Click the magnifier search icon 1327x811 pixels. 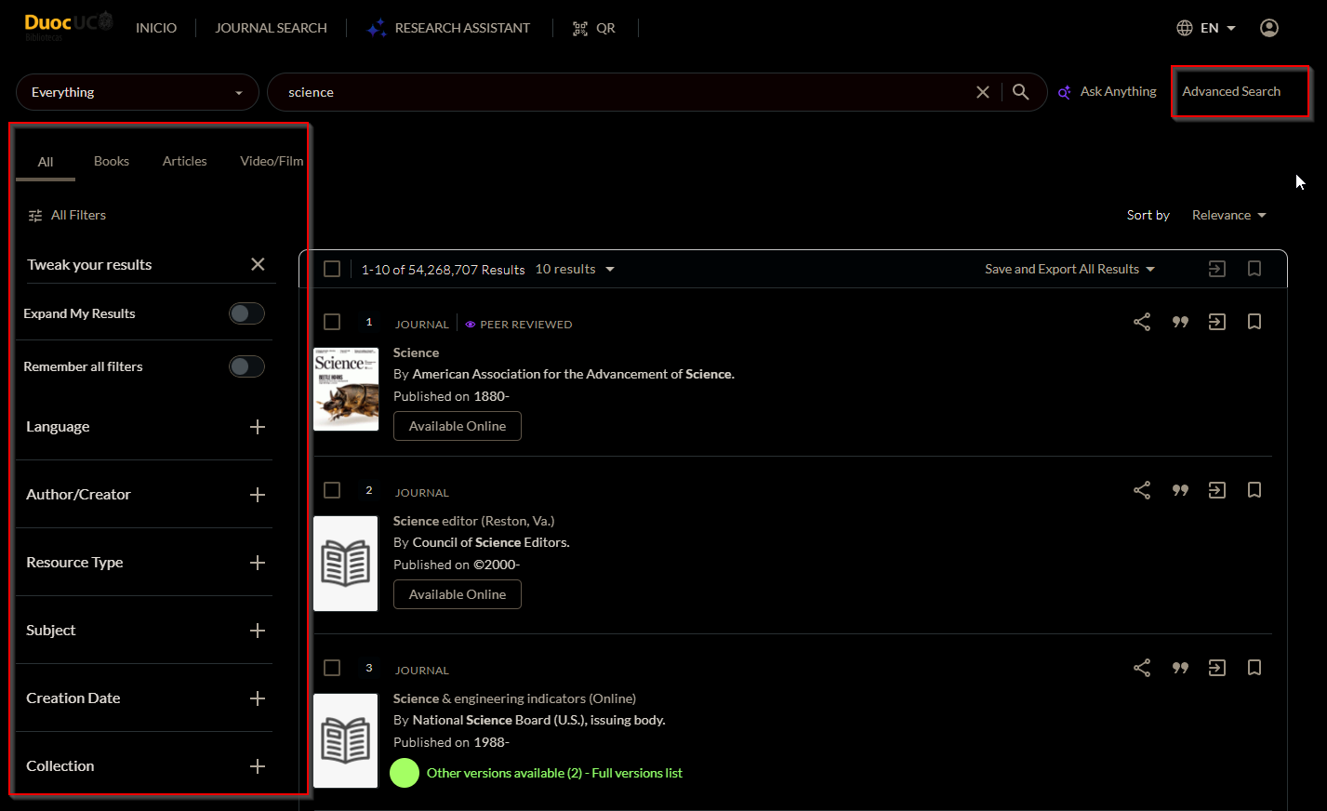(1020, 92)
